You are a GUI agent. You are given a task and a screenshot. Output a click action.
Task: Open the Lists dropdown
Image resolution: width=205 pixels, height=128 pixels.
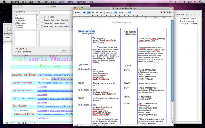pos(124,12)
